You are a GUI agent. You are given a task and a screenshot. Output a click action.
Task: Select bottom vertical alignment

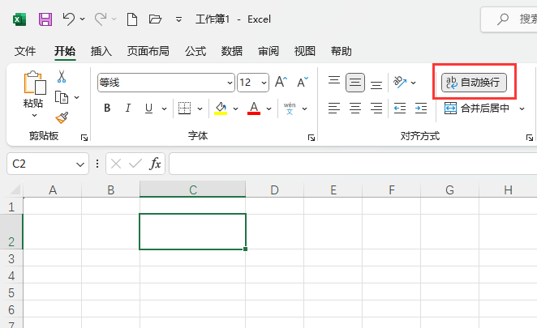(x=376, y=84)
